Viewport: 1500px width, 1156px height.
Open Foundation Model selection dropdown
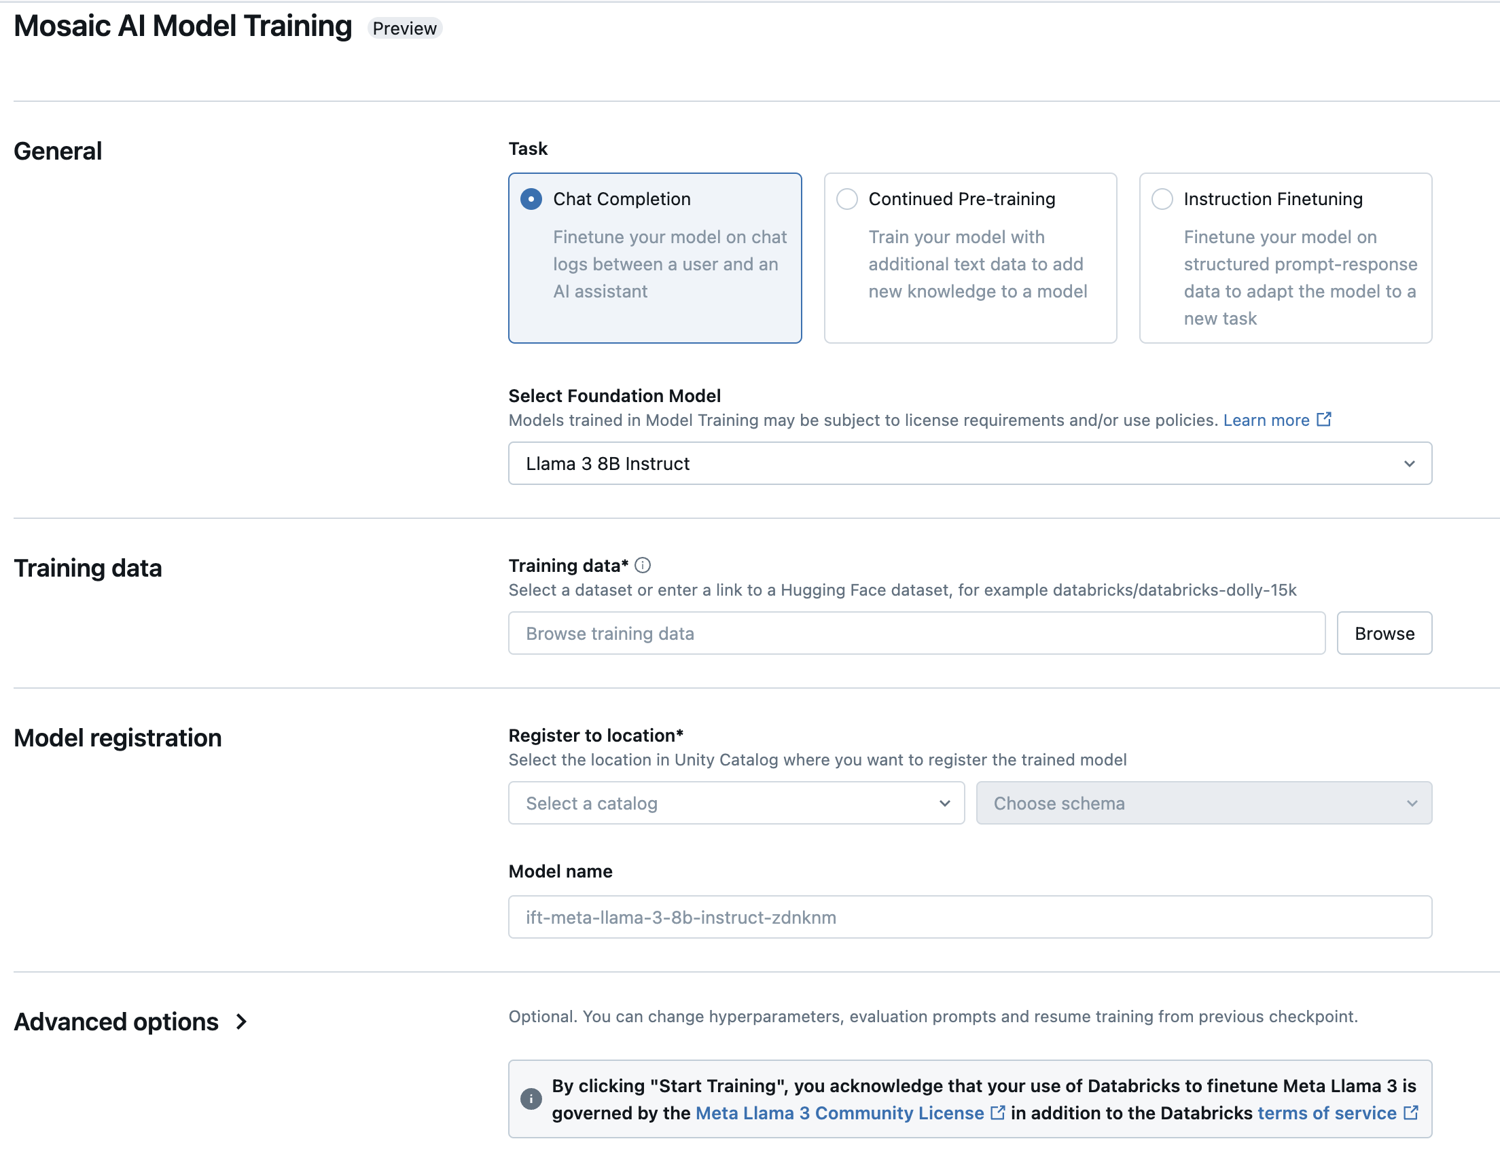coord(970,463)
